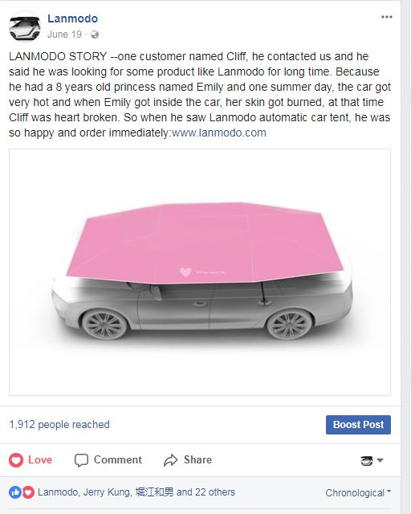Click the June 19 post date
411x514 pixels.
pos(64,35)
